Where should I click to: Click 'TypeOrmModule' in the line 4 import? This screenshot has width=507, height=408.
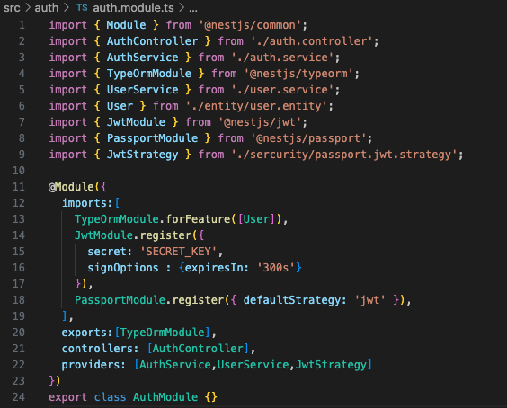click(x=149, y=74)
